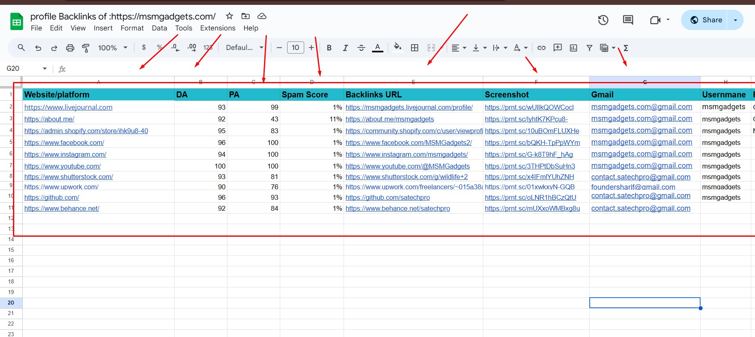Click the document title text
Screen dimensions: 755x337
point(123,16)
